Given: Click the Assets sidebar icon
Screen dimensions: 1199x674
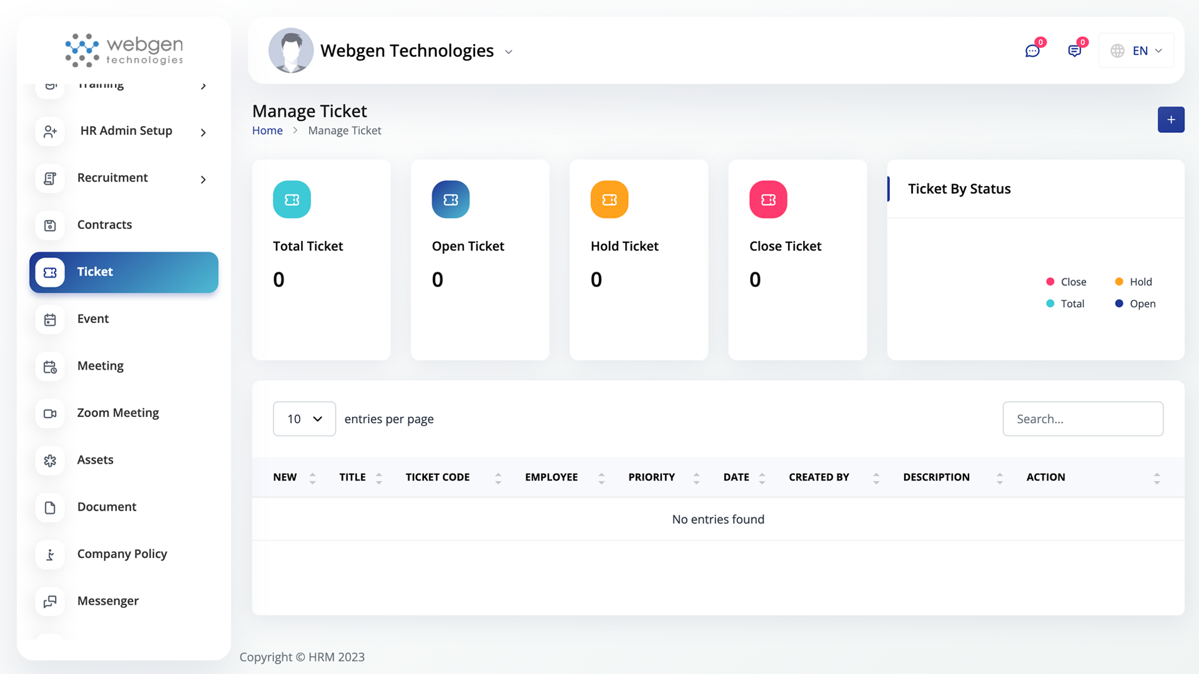Looking at the screenshot, I should tap(50, 460).
